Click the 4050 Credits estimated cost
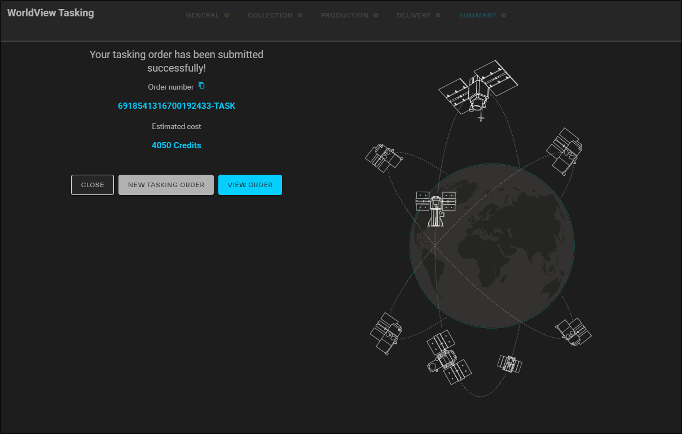Image resolution: width=682 pixels, height=434 pixels. coord(177,145)
